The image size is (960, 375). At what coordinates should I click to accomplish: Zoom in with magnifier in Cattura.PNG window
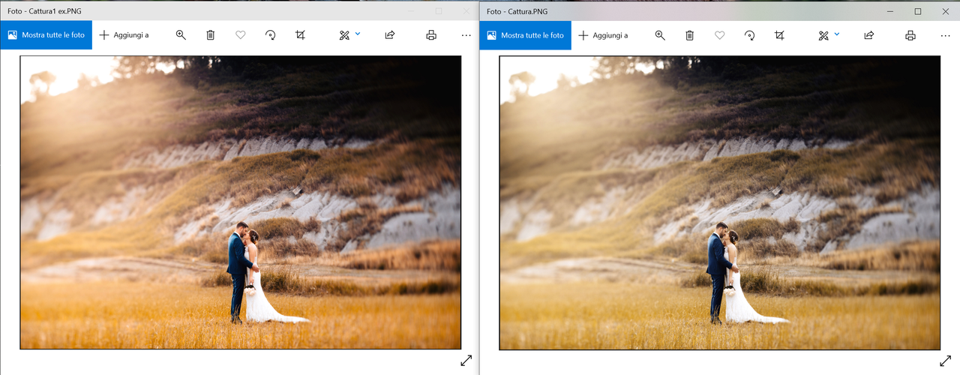(x=660, y=35)
